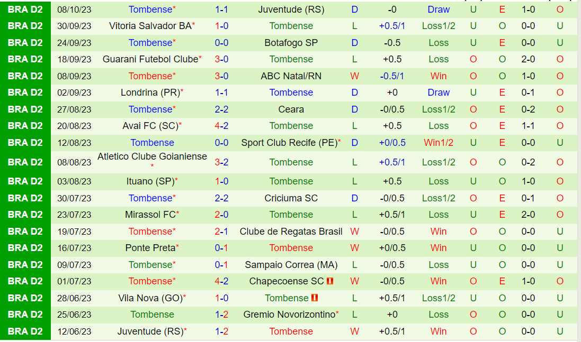
Task: Open Botafogo SP team page
Action: 291,43
